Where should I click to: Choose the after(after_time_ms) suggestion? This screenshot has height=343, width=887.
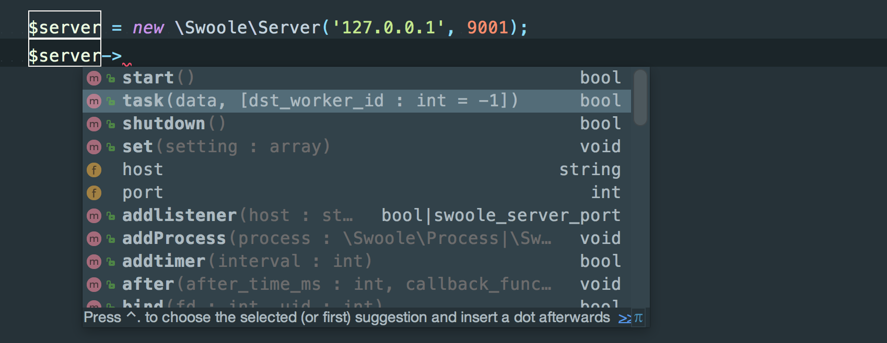(357, 285)
